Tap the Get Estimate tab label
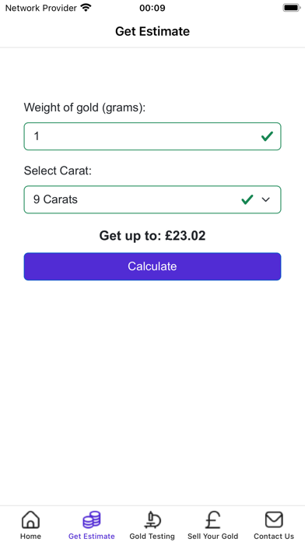305x542 pixels. [x=92, y=536]
